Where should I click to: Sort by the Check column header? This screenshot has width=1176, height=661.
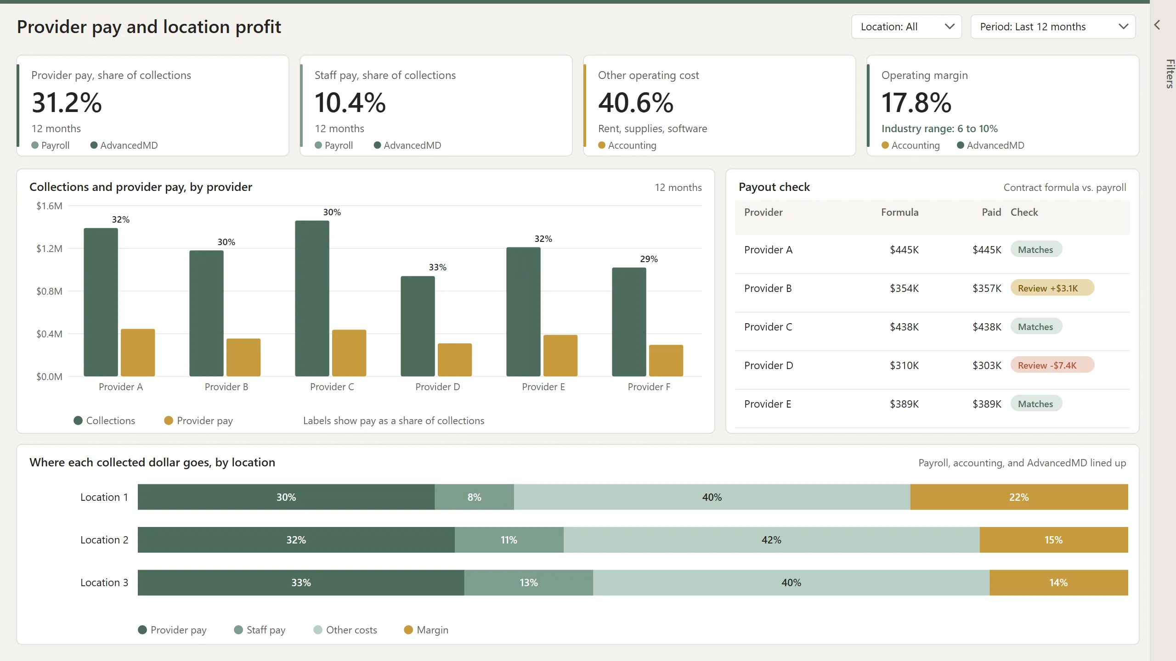point(1024,212)
